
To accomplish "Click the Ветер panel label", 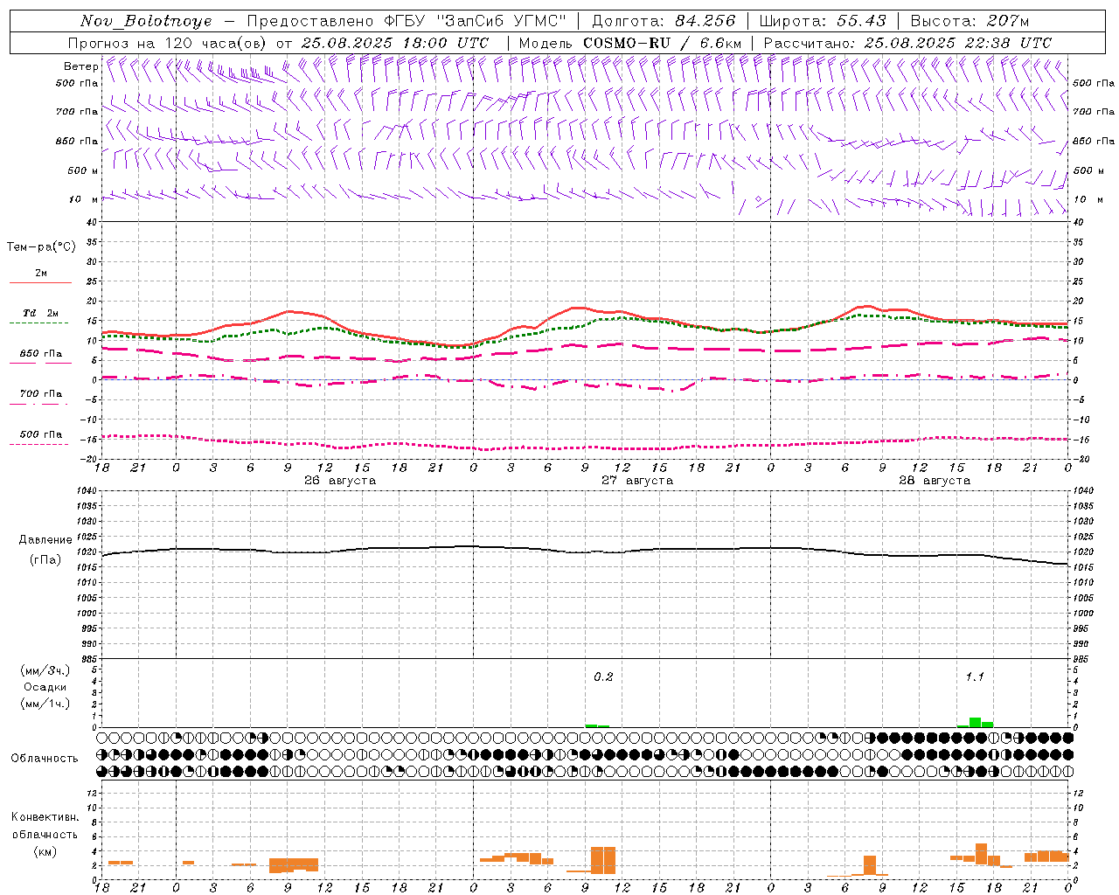I will click(x=80, y=66).
